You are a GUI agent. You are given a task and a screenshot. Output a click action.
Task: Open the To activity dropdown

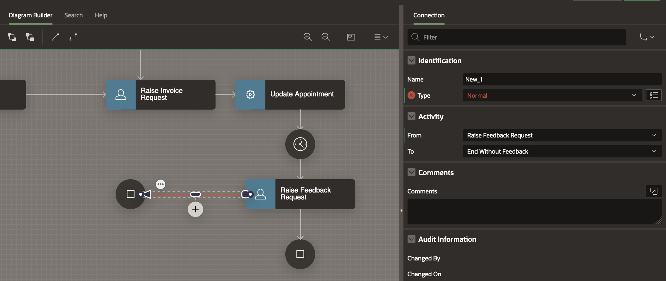click(x=562, y=151)
